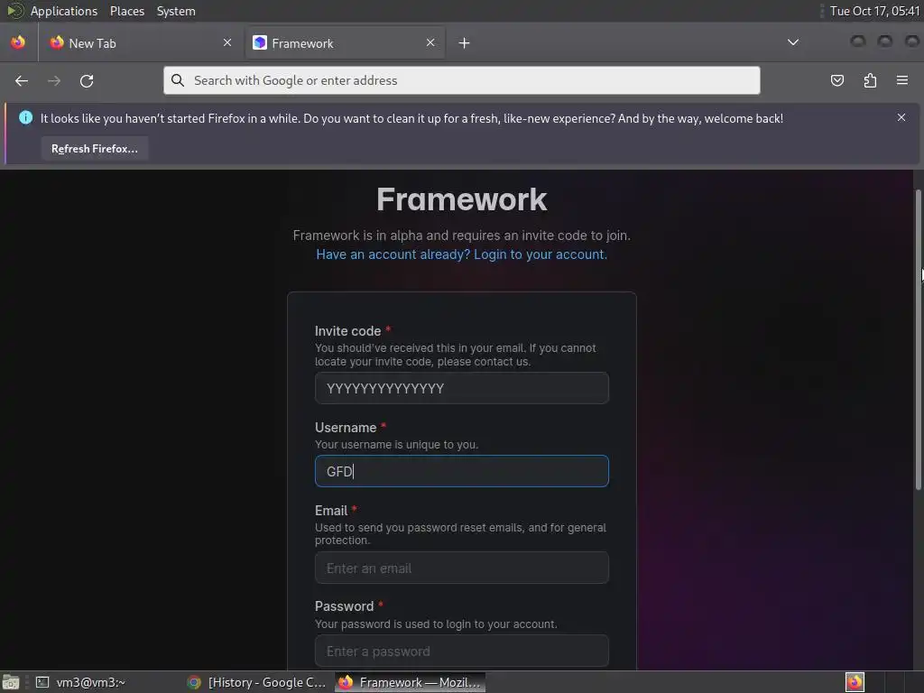Close the New Tab tab
This screenshot has height=693, width=924.
tap(227, 42)
